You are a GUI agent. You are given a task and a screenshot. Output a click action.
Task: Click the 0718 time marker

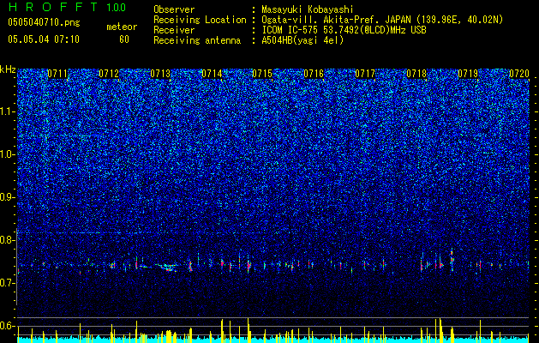click(x=416, y=74)
